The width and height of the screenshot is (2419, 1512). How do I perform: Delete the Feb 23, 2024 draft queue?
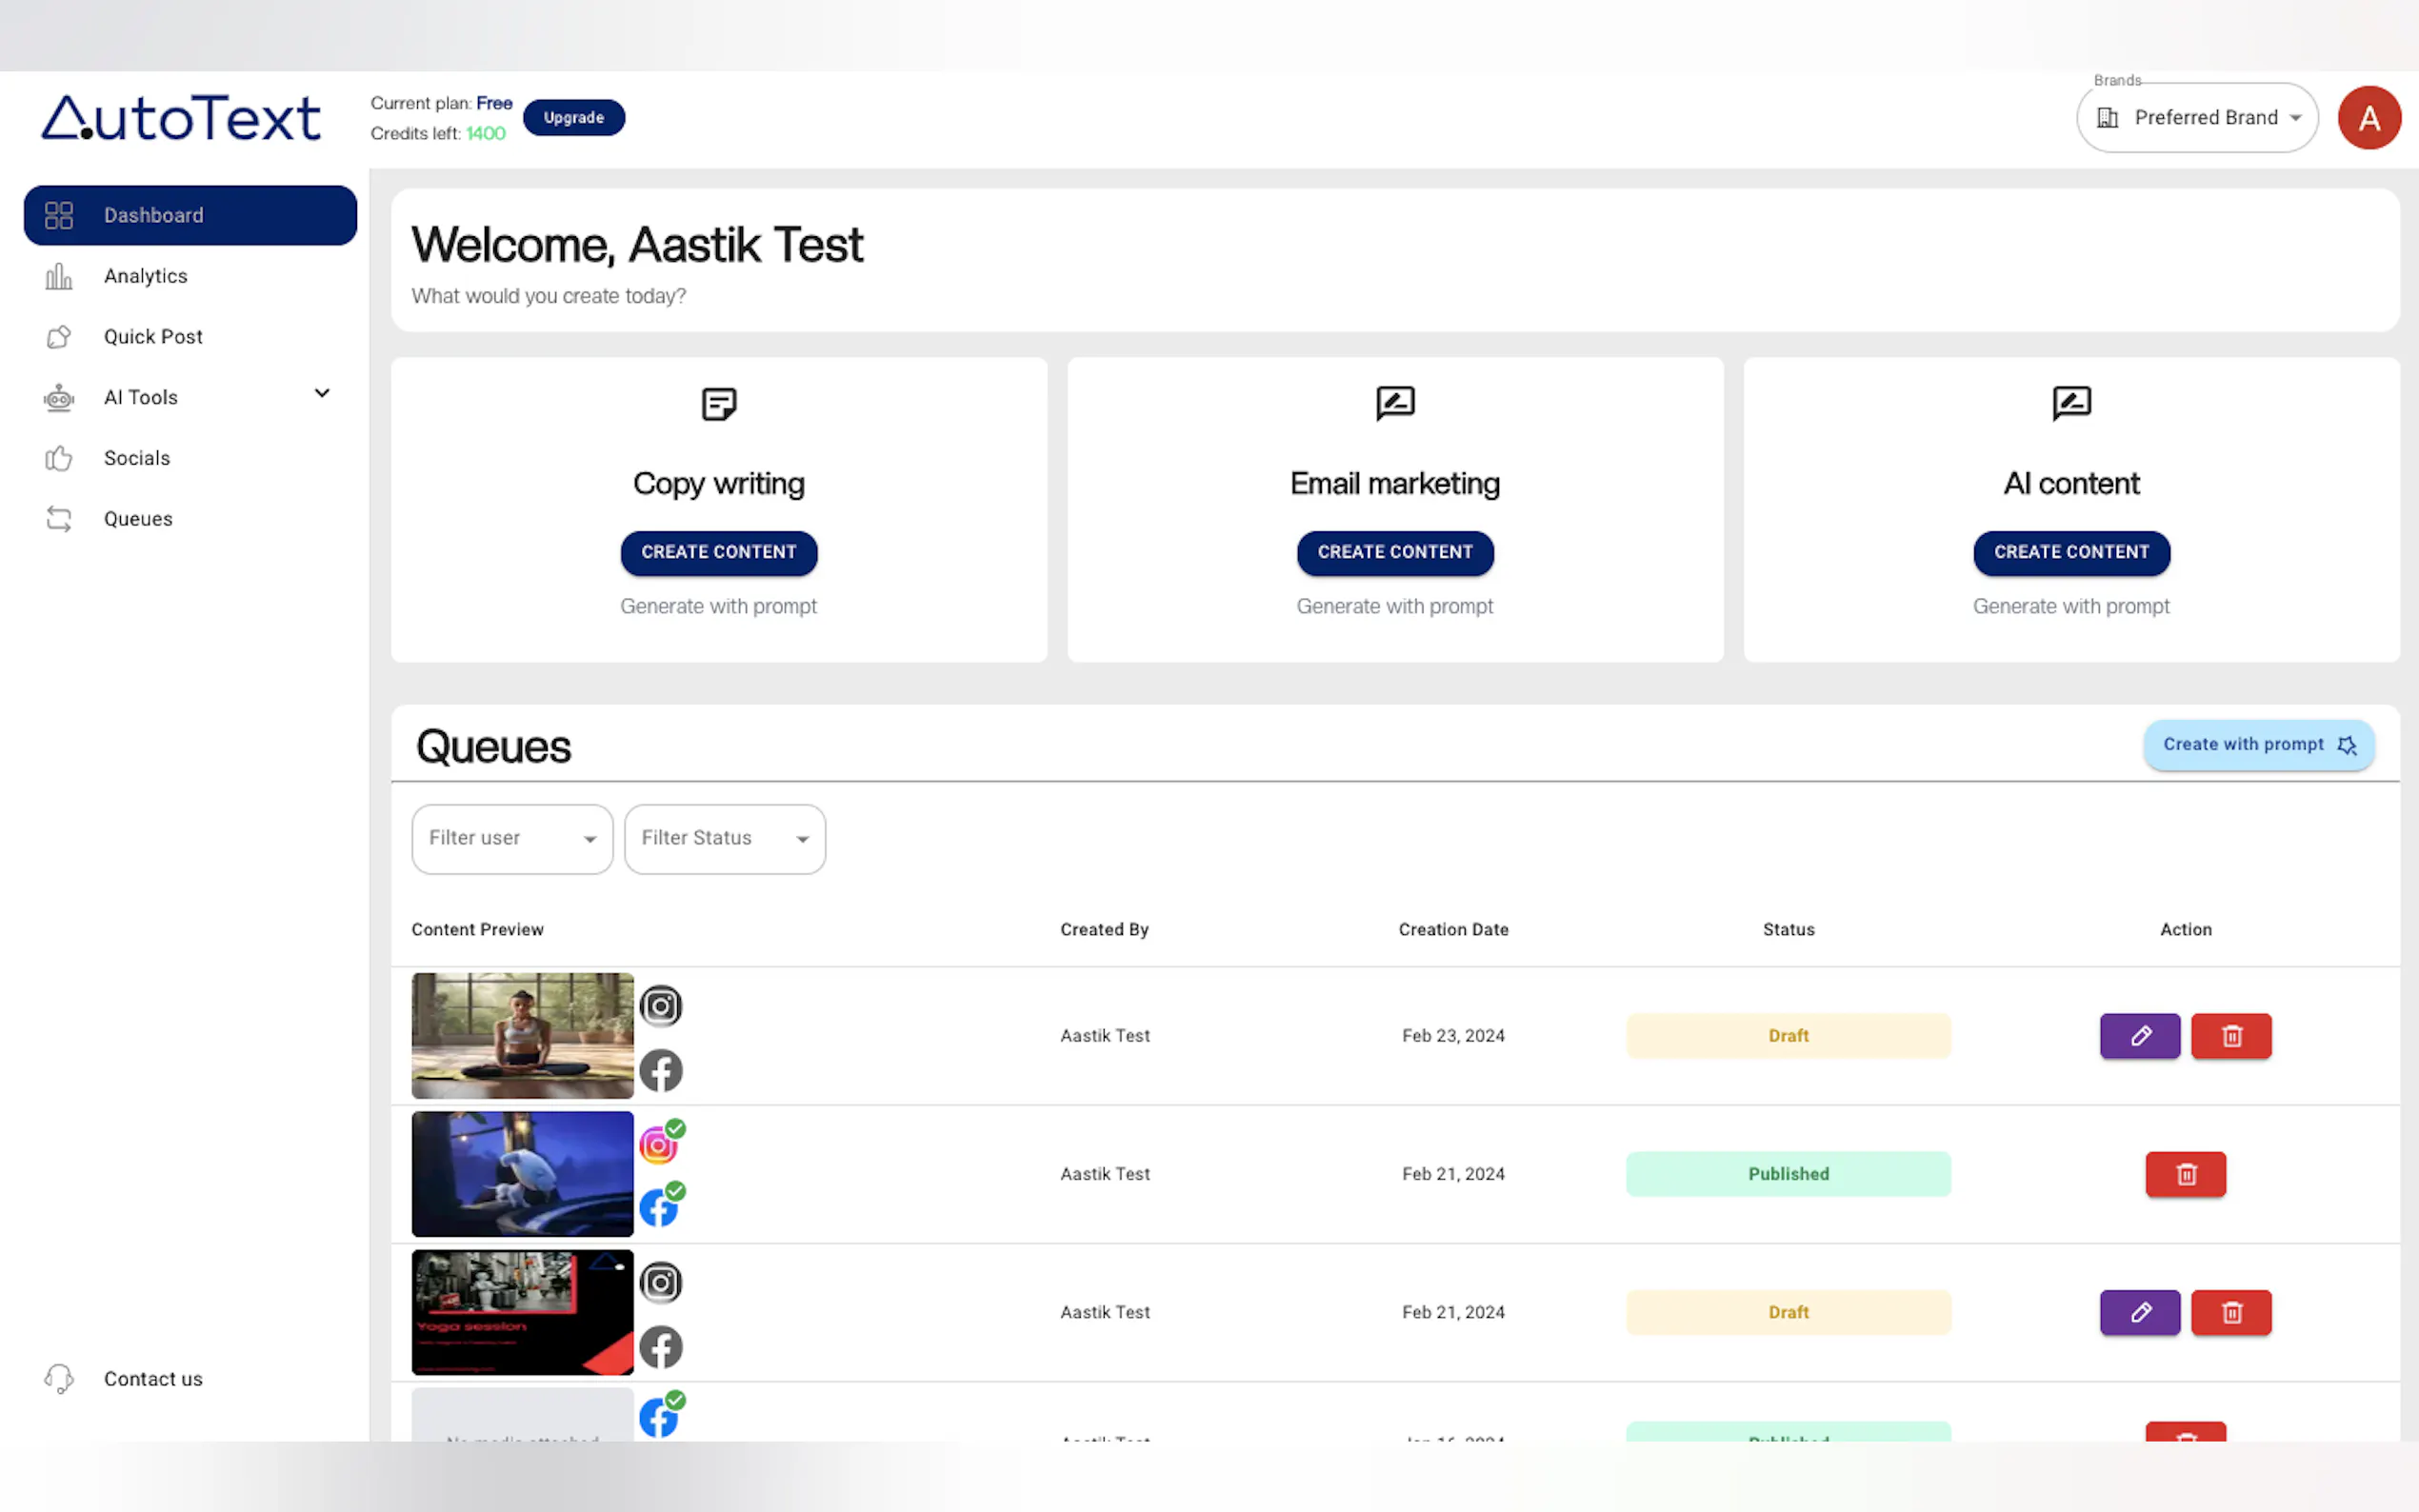tap(2231, 1036)
